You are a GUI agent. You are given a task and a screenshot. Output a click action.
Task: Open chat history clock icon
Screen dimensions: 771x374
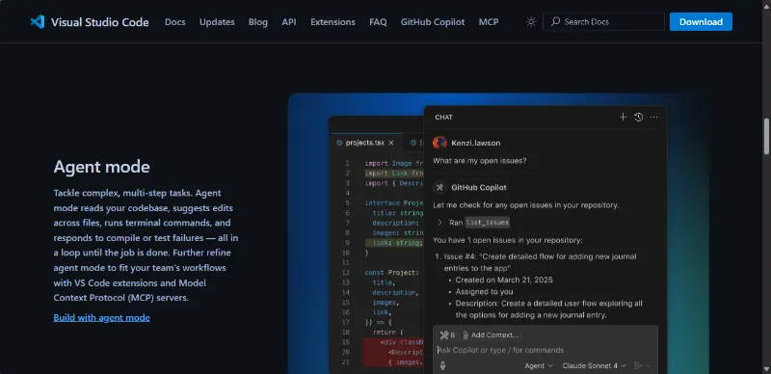coord(638,118)
